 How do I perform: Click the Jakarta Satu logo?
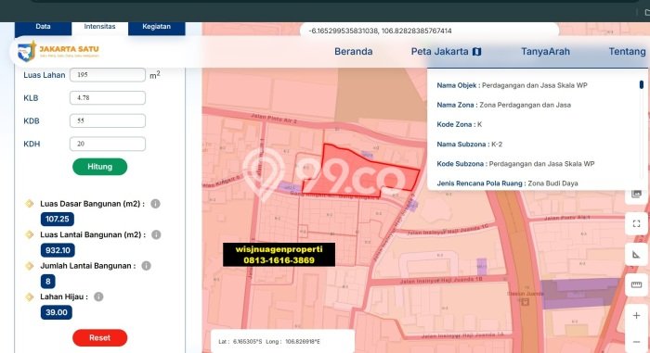coord(58,52)
